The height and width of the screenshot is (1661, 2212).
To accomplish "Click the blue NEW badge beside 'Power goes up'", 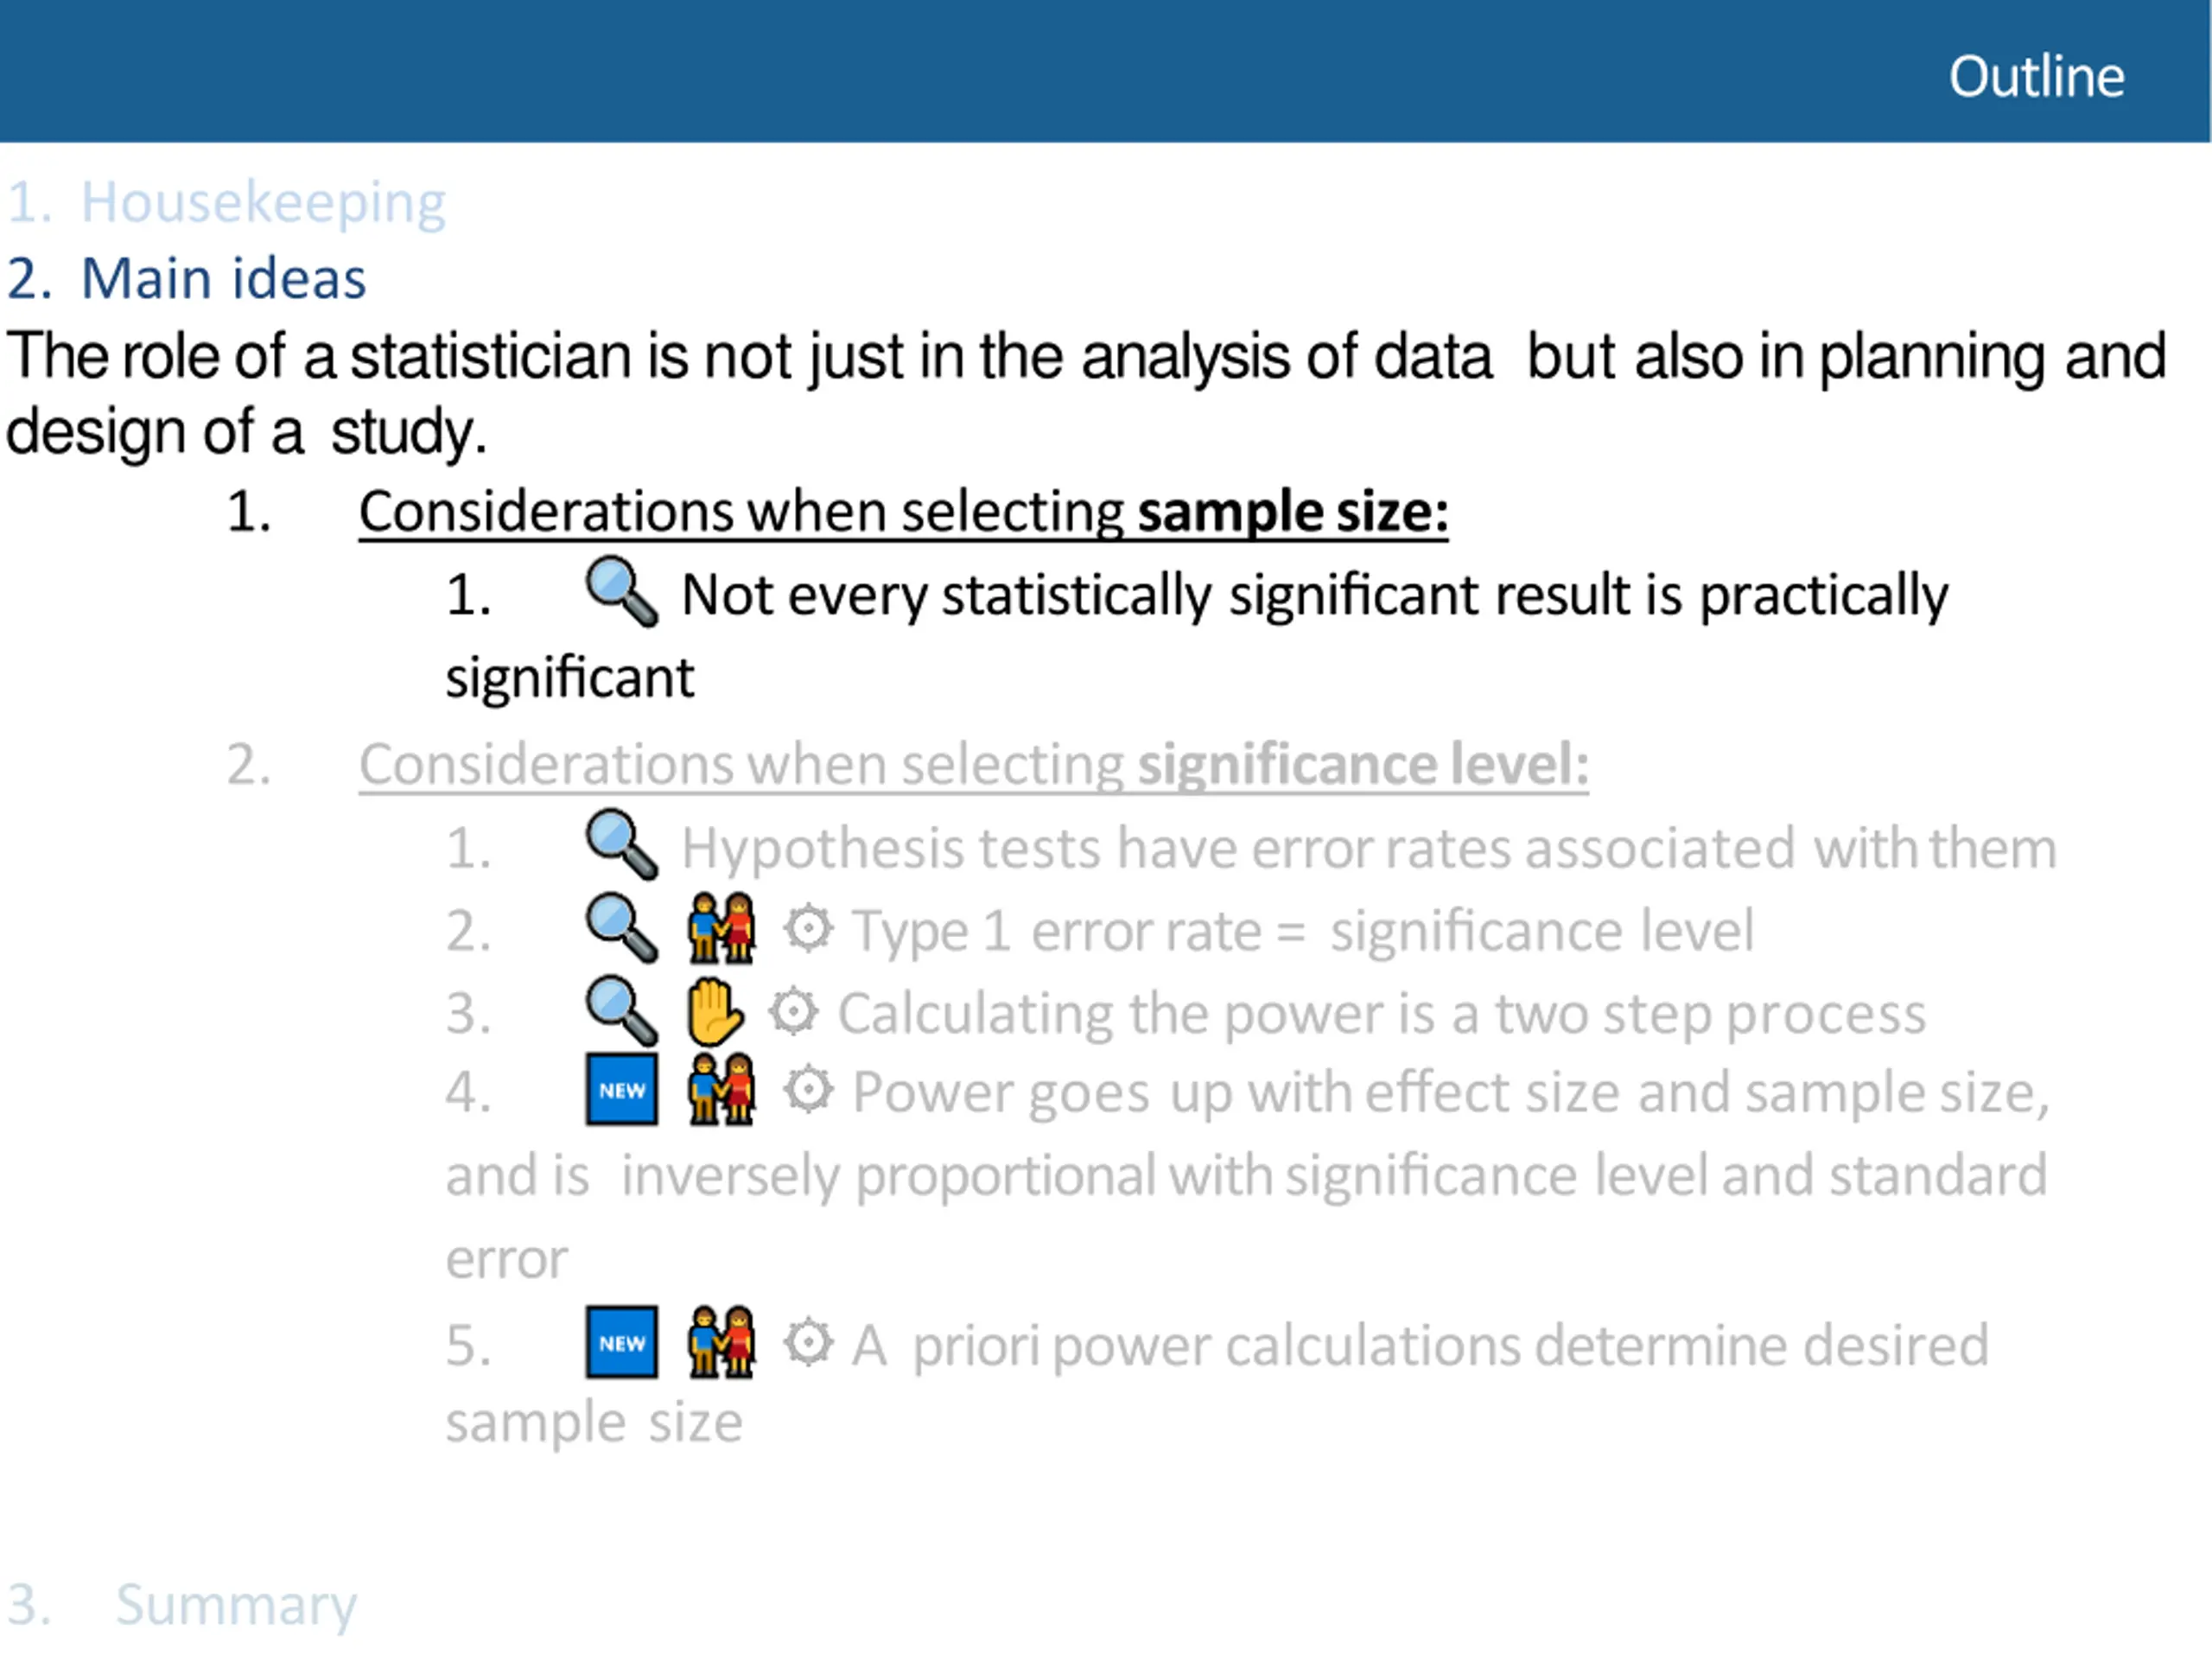I will pyautogui.click(x=622, y=1090).
